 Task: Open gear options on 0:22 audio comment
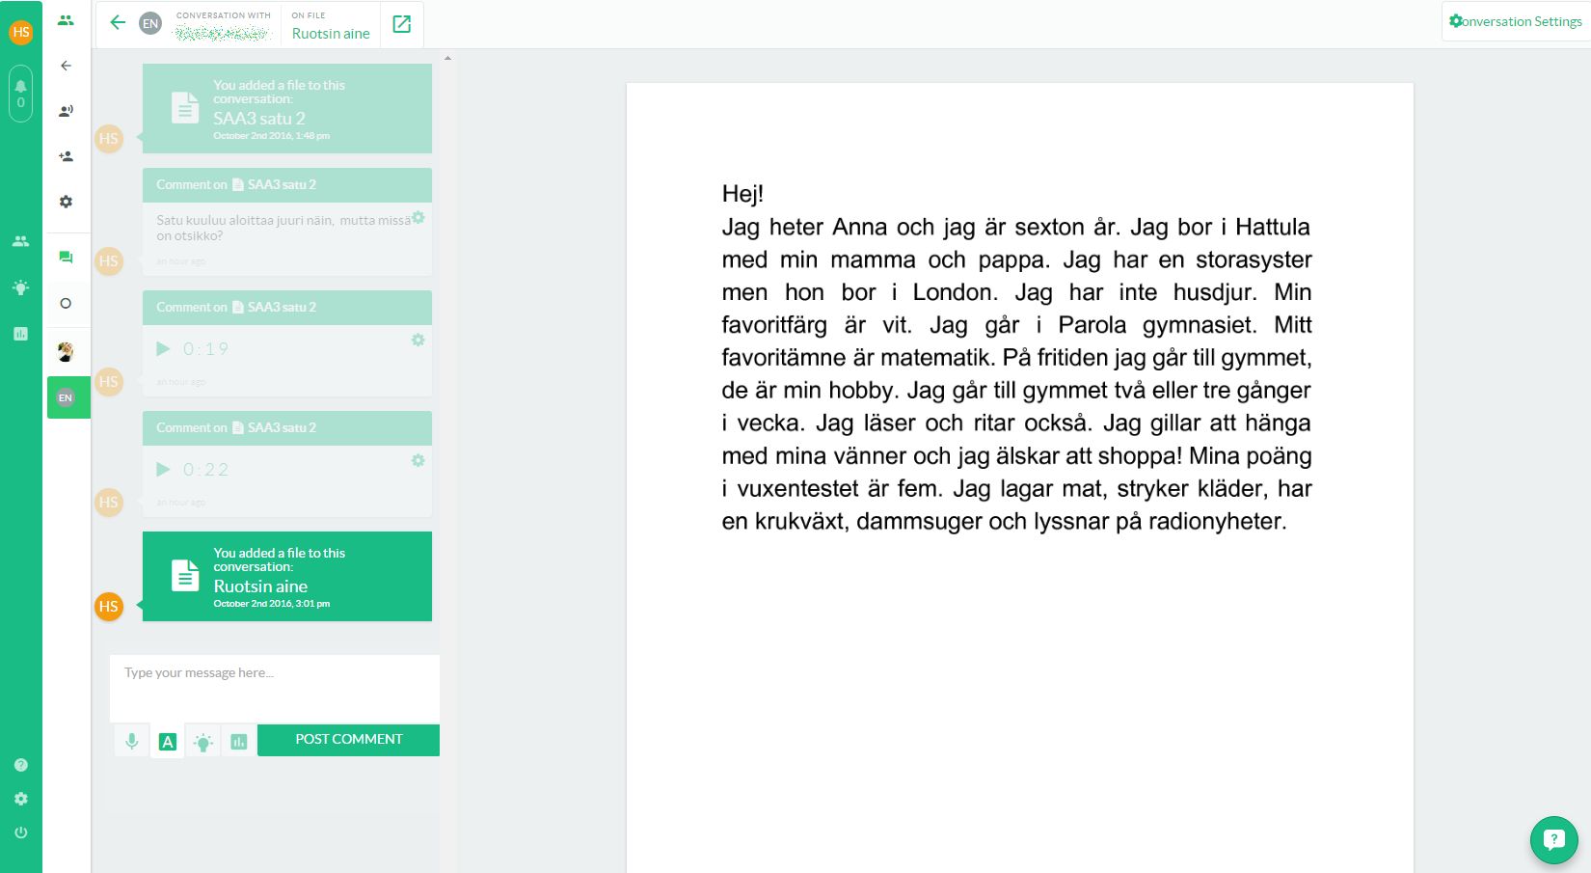pyautogui.click(x=418, y=460)
